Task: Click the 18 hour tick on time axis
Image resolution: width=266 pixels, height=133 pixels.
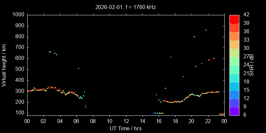Action: (175, 121)
